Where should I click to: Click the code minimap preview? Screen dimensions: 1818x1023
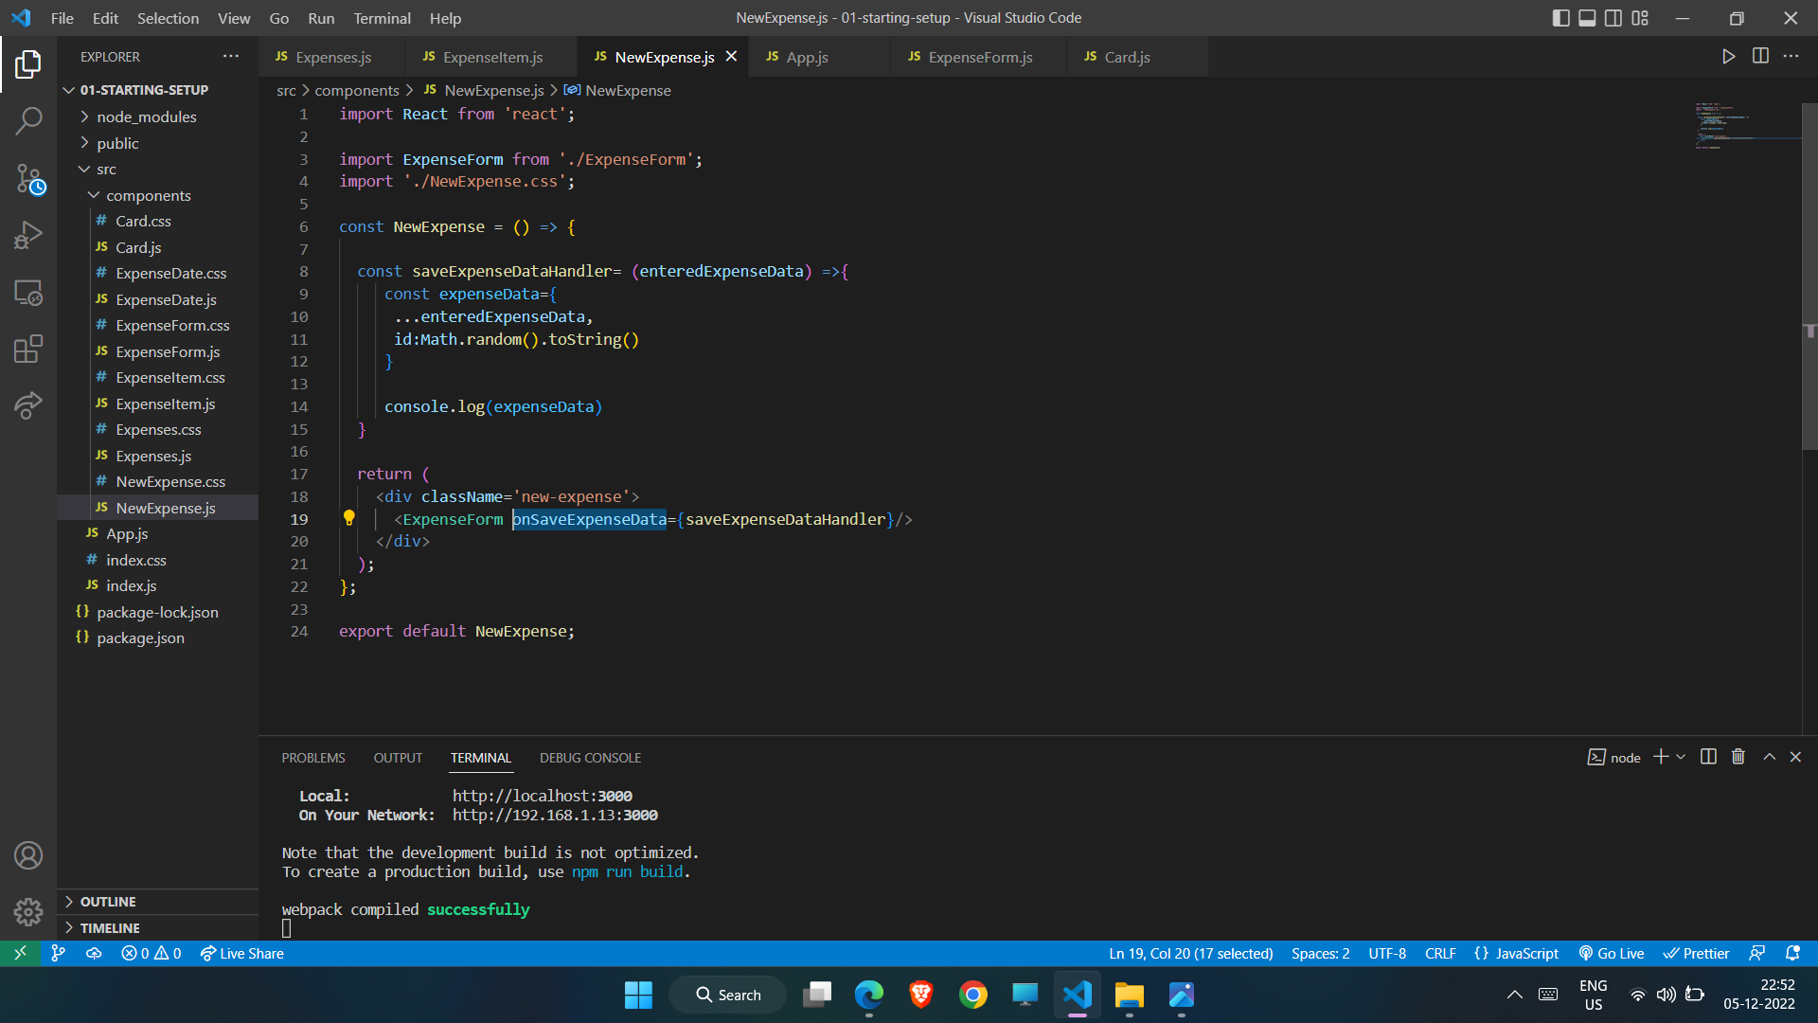tap(1746, 126)
